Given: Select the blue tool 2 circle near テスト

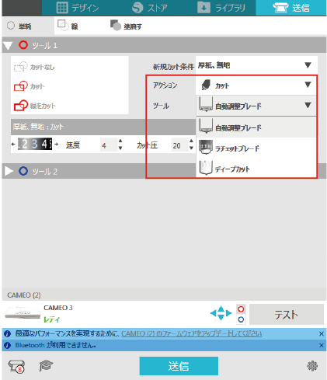Looking at the screenshot, I should (x=241, y=319).
